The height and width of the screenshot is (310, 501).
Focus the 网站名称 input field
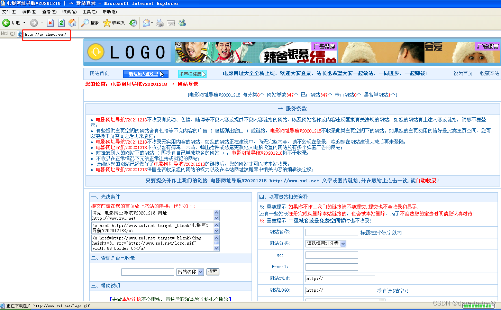click(332, 232)
